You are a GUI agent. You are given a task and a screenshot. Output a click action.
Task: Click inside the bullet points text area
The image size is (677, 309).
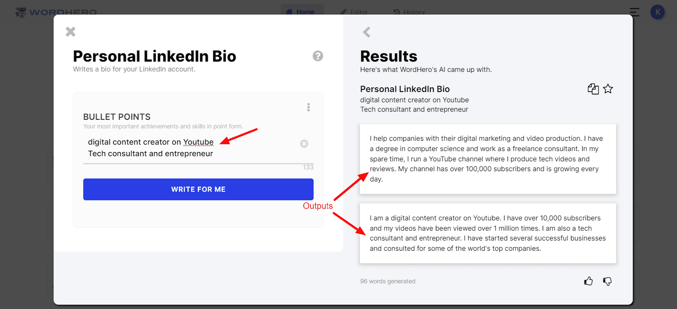click(x=189, y=148)
